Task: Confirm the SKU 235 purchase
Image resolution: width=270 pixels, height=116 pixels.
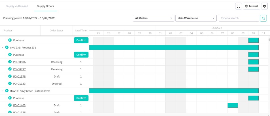Action: 81,55
